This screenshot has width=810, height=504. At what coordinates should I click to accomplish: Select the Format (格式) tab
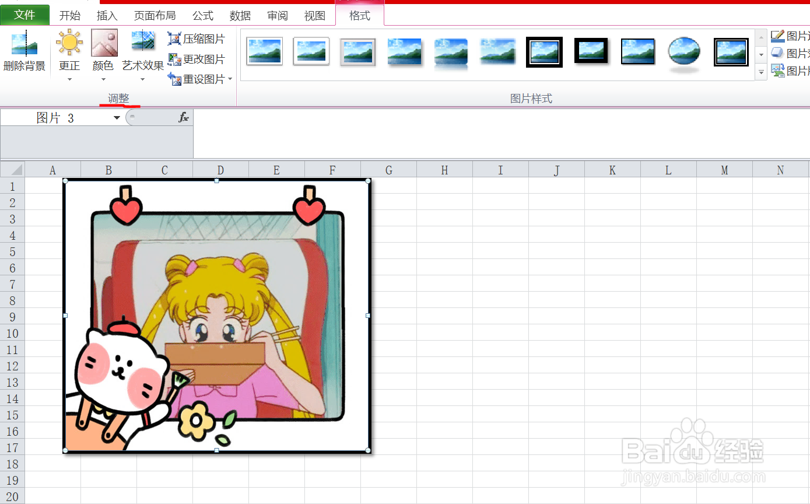tap(360, 16)
